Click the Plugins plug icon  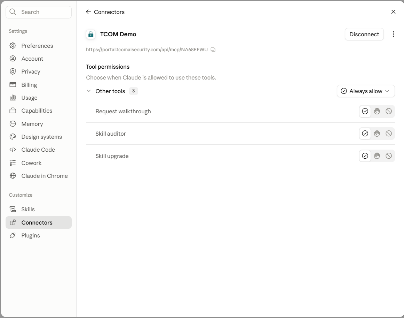[13, 235]
